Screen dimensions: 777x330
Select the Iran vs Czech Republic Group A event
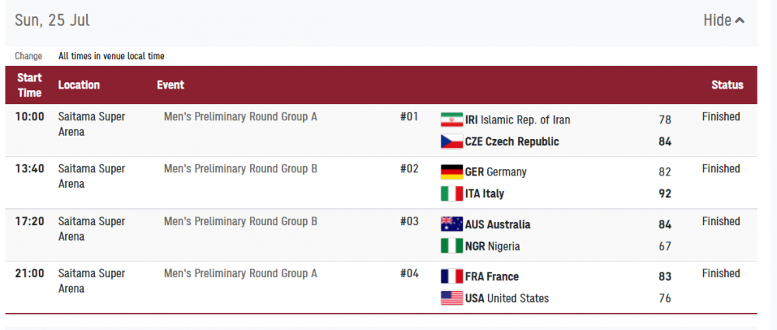click(x=241, y=116)
